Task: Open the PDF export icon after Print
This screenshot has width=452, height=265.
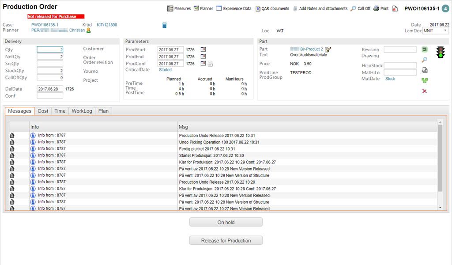Action: tap(395, 8)
